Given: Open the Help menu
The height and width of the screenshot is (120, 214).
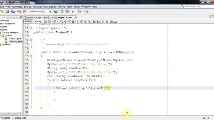Looking at the screenshot, I should 94,7.
